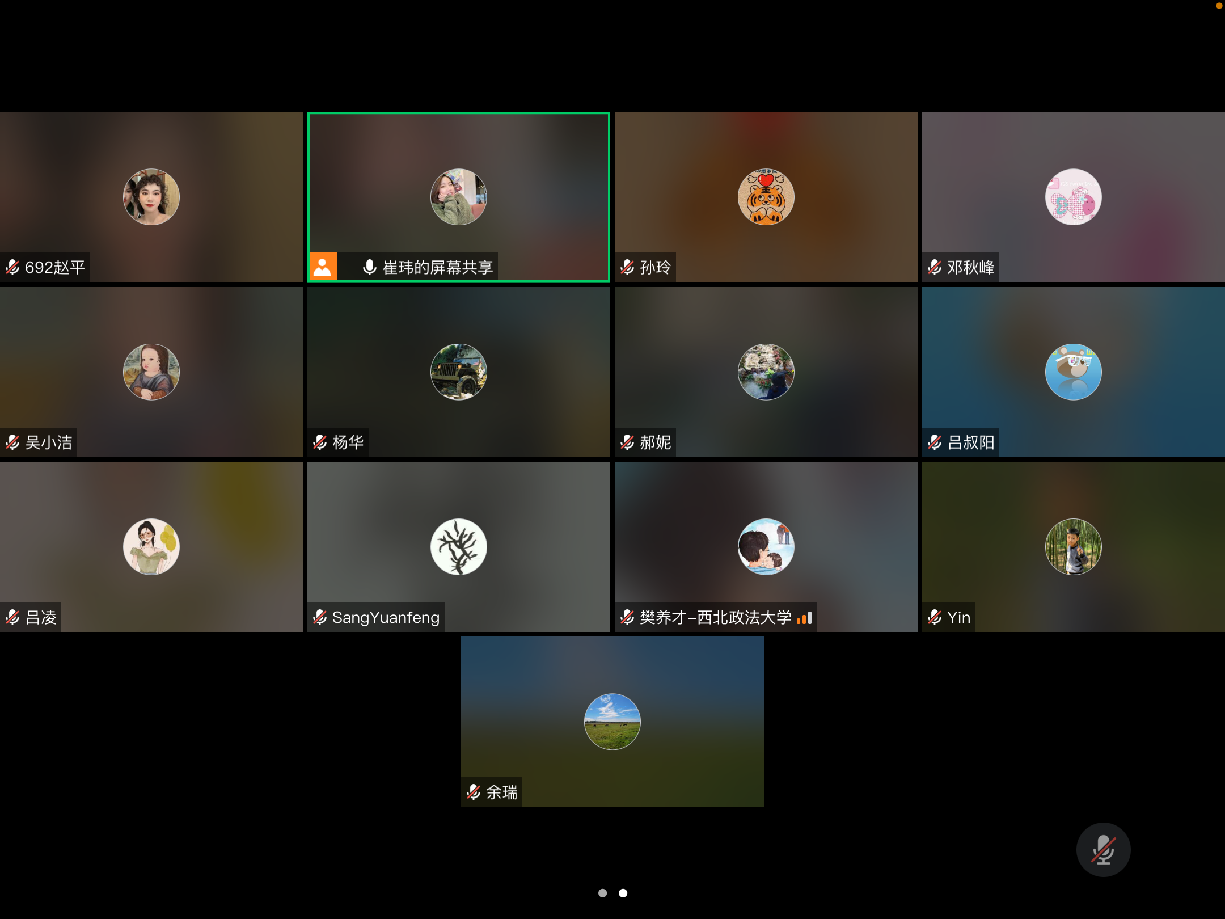
Task: Switch to the first page dot indicator
Action: click(602, 893)
